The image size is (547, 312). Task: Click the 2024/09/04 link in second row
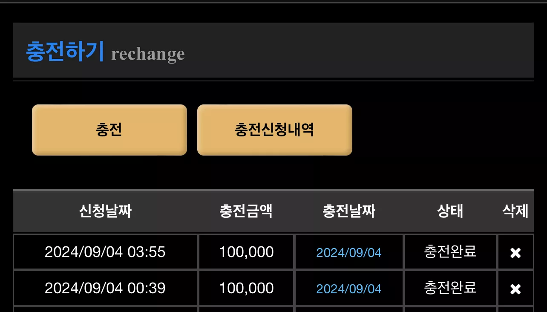tap(349, 289)
